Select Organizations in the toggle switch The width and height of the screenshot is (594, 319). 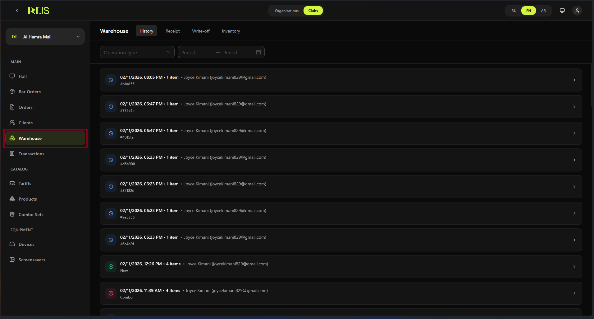pyautogui.click(x=286, y=11)
